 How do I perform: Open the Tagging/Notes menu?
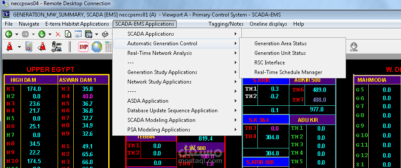[226, 24]
